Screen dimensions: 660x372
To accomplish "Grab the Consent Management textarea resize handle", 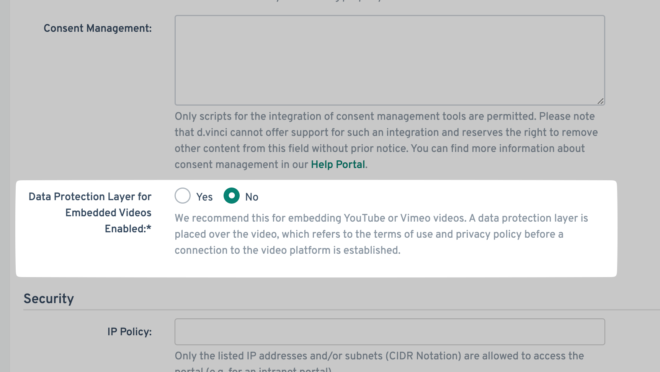I will pos(600,101).
